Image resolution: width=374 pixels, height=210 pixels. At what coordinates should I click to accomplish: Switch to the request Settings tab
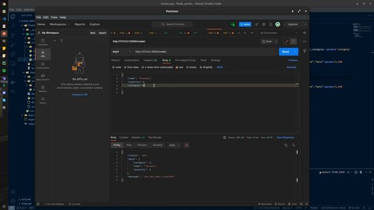coord(216,60)
